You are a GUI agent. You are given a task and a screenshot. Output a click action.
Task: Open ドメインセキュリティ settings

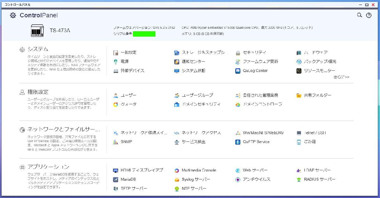pos(198,104)
